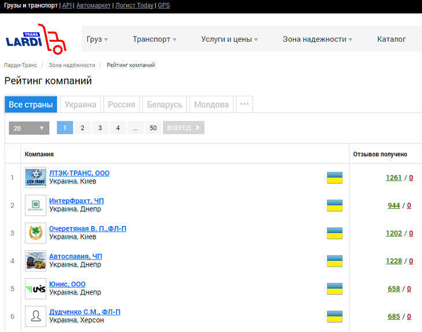This screenshot has height=332, width=422.
Task: Click the ВПЕРЕД next page button
Action: [184, 128]
